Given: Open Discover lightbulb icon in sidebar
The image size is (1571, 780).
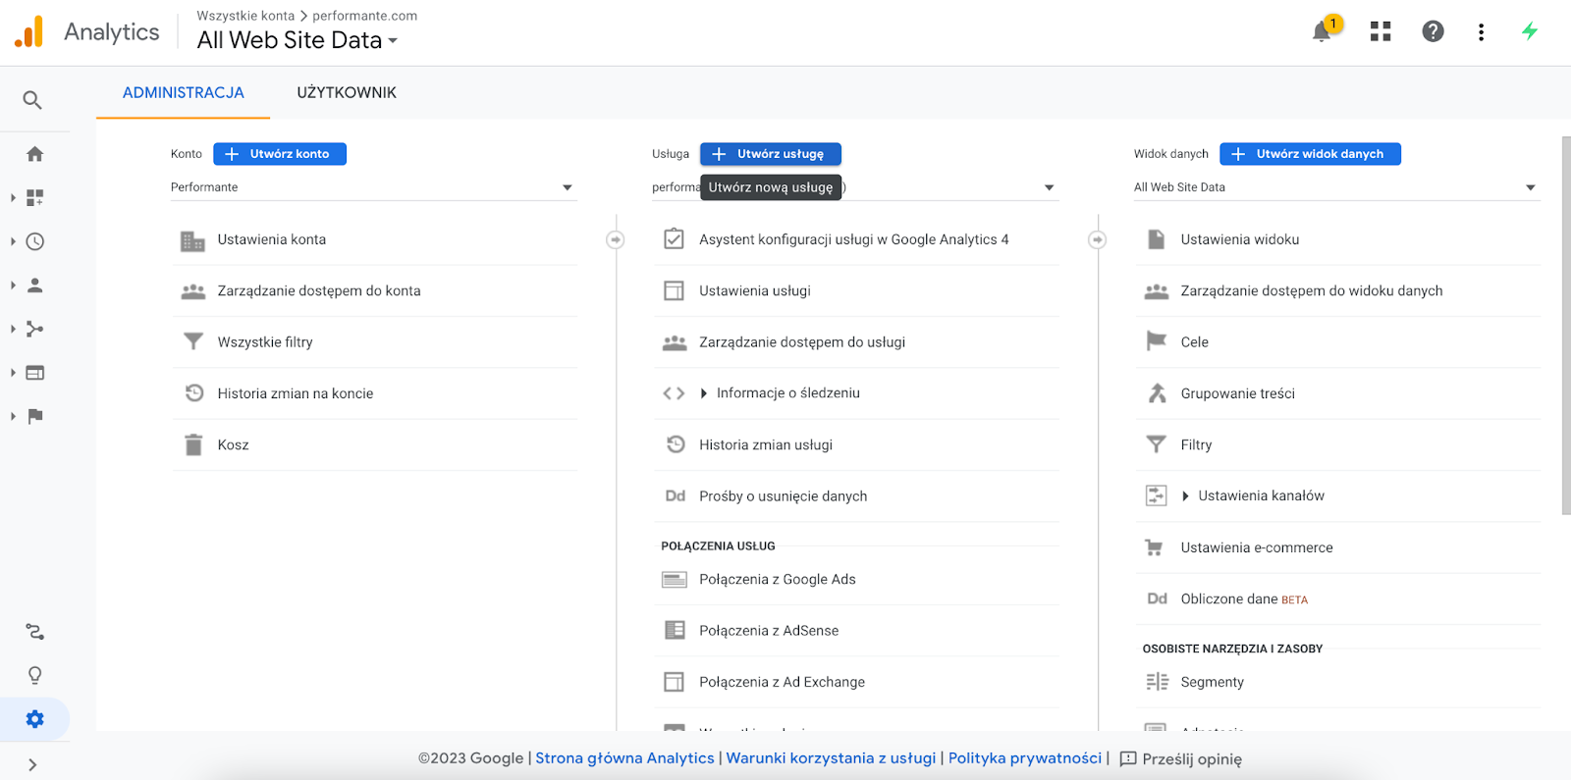Looking at the screenshot, I should point(35,675).
